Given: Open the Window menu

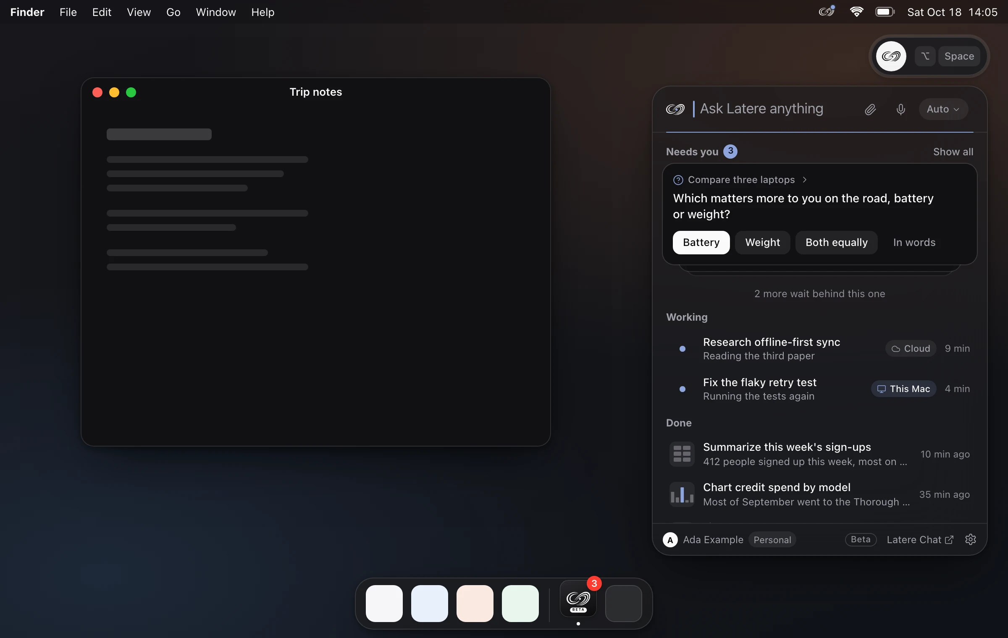Looking at the screenshot, I should point(216,12).
